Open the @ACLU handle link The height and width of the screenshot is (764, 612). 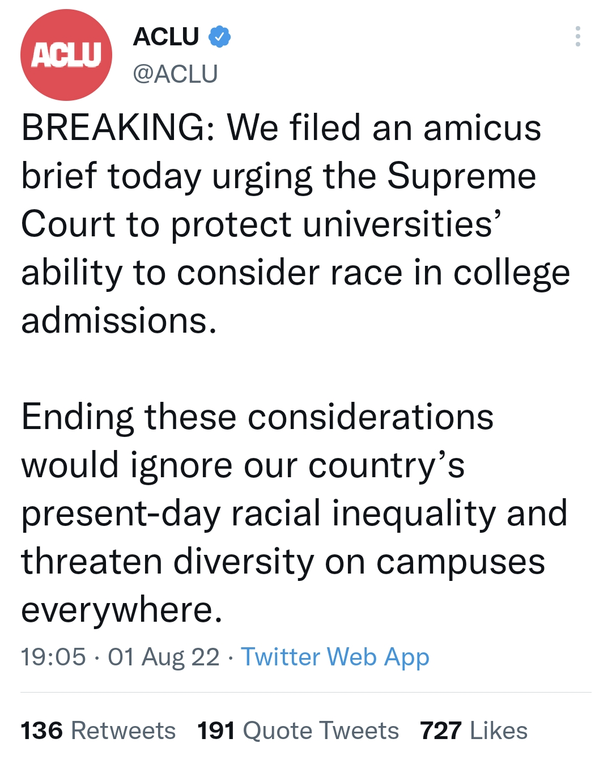click(175, 74)
